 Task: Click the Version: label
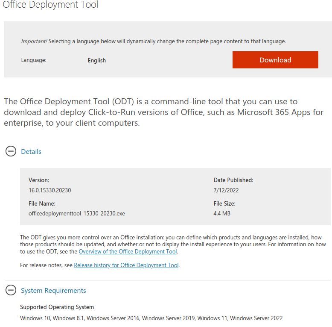pos(39,180)
